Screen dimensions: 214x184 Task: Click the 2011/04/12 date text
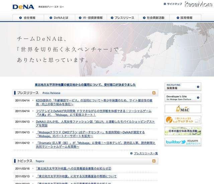tap(22, 143)
